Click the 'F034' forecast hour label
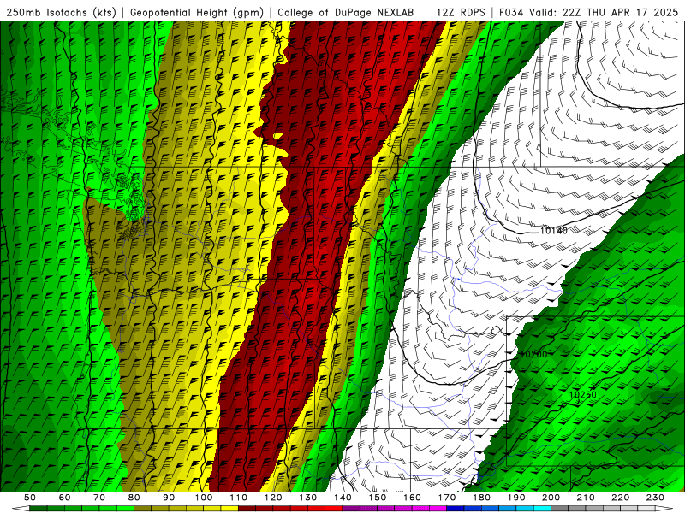685x513 pixels. (511, 12)
